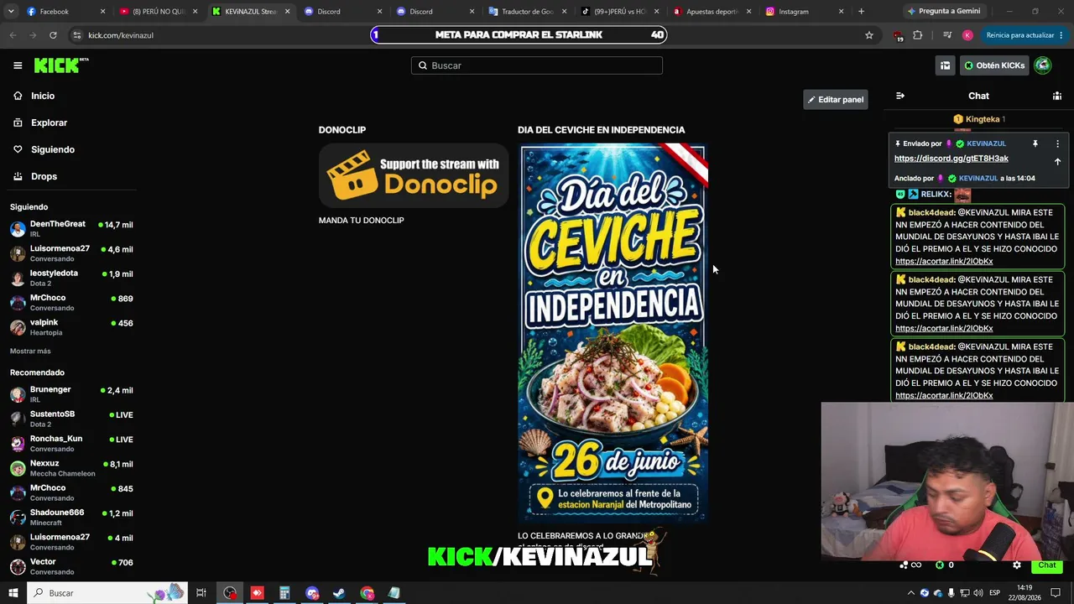This screenshot has height=604, width=1074.
Task: Open Shadoune666's recommended channel
Action: 71,518
